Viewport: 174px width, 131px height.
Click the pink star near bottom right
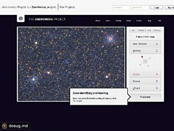107,77
